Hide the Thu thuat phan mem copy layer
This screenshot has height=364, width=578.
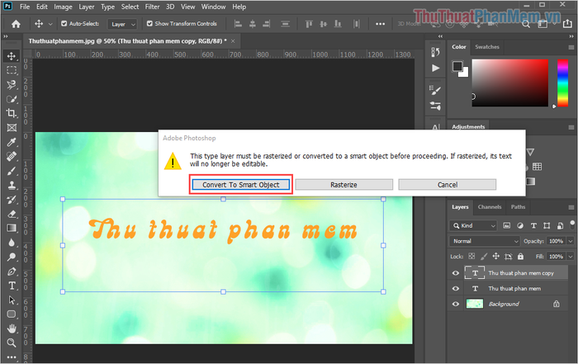click(456, 273)
